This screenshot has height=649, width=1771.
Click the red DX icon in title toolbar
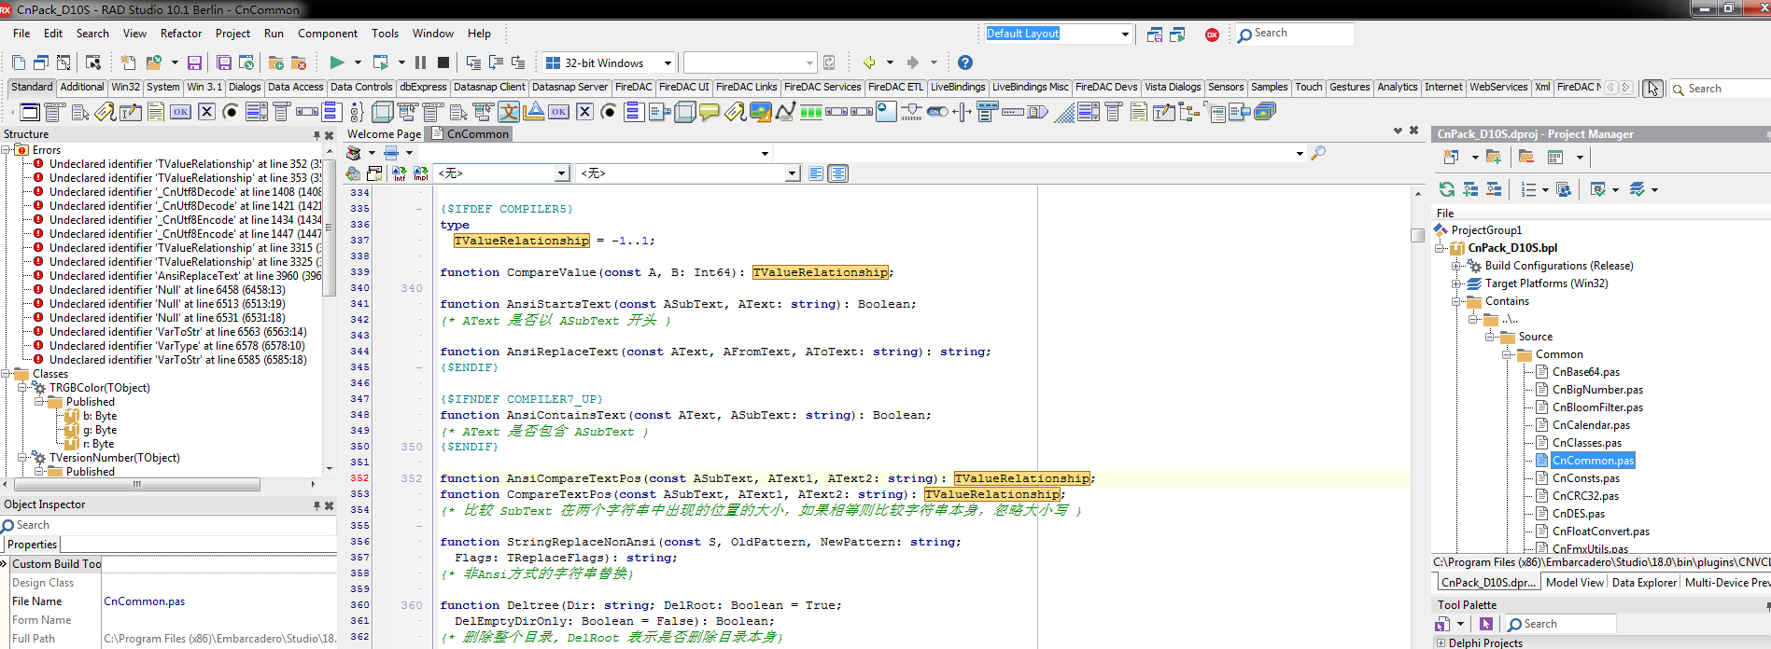click(1212, 35)
